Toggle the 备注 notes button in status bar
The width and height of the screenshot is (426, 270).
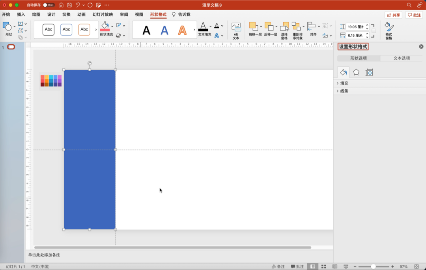pyautogui.click(x=278, y=266)
